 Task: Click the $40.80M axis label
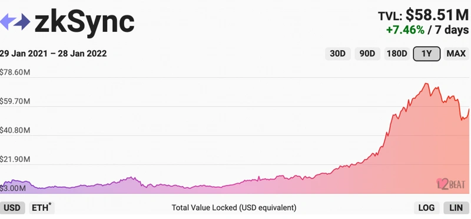coord(15,130)
